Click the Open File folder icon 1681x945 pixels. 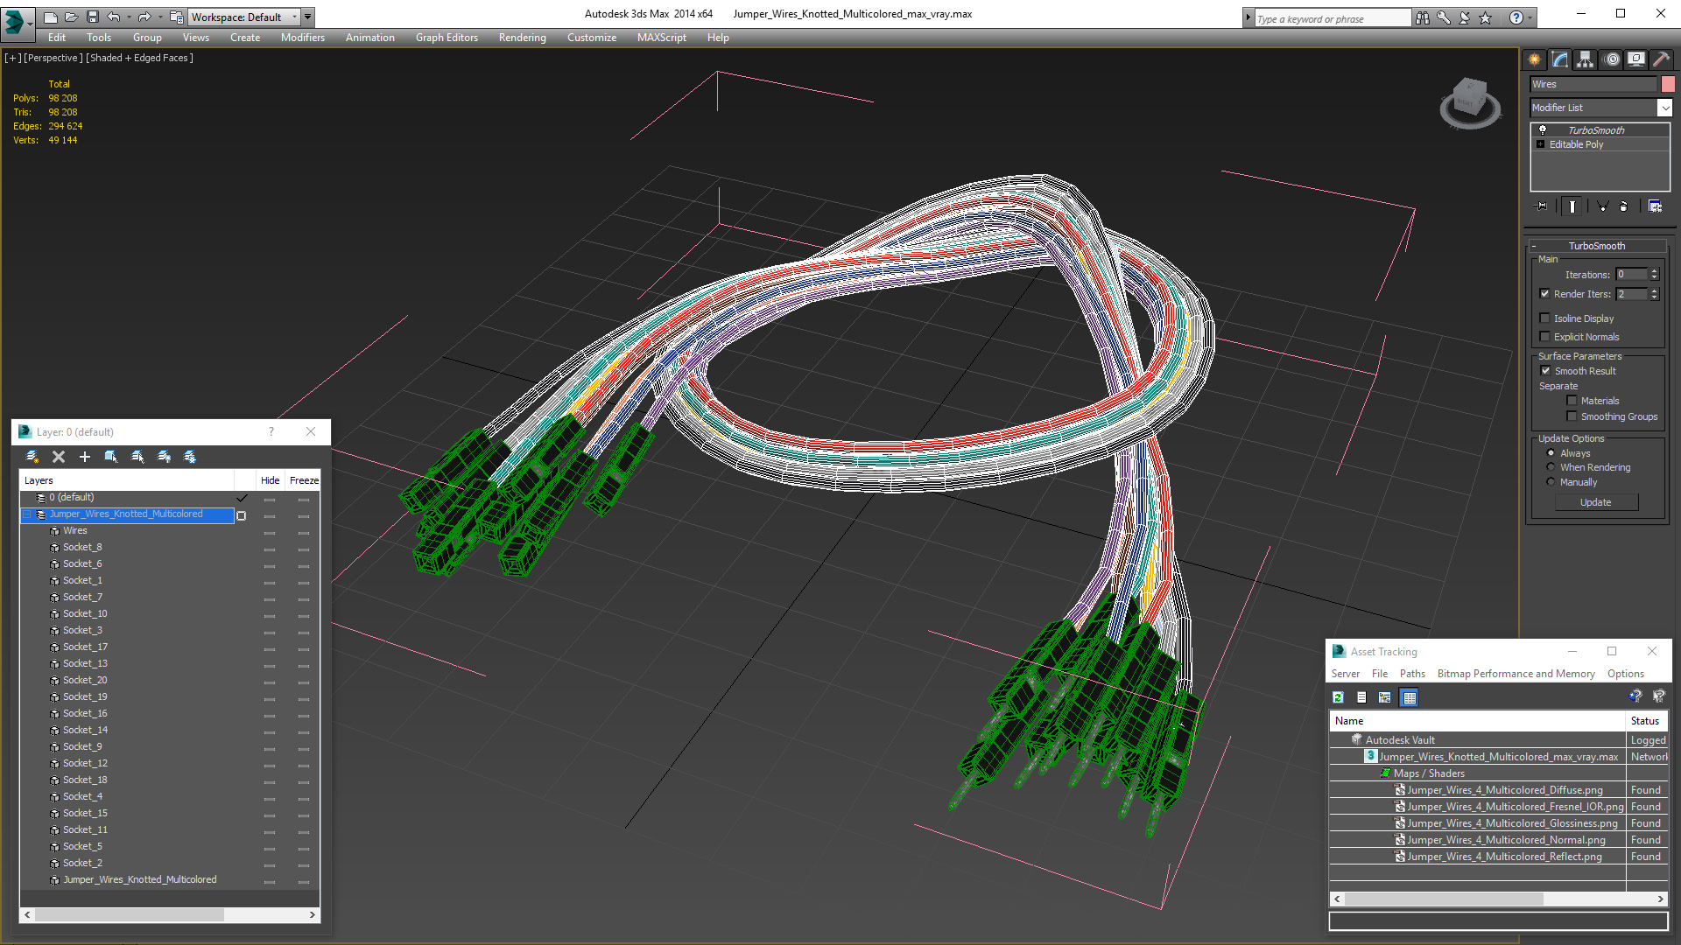click(71, 17)
